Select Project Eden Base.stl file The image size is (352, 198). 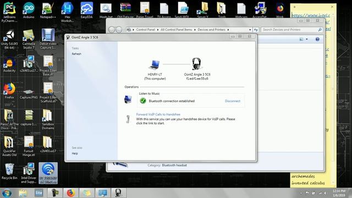48,66
